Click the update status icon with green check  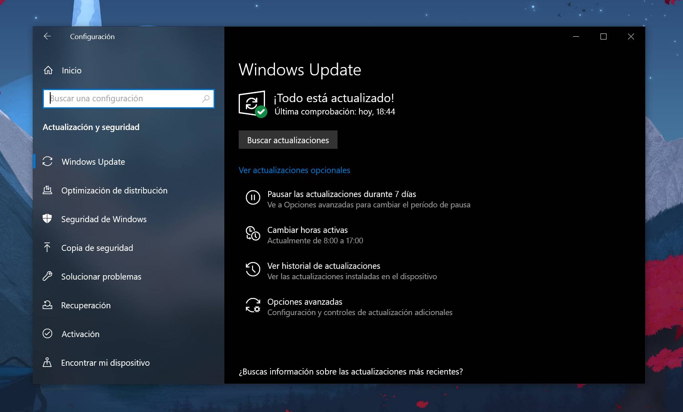coord(253,104)
